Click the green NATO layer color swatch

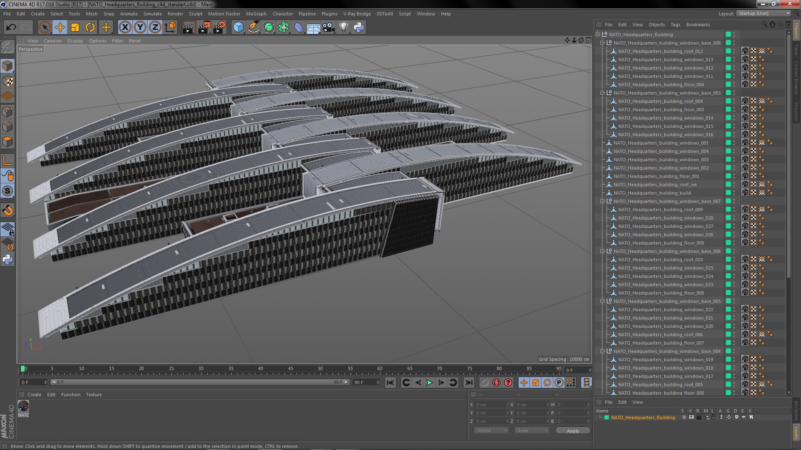[x=607, y=417]
